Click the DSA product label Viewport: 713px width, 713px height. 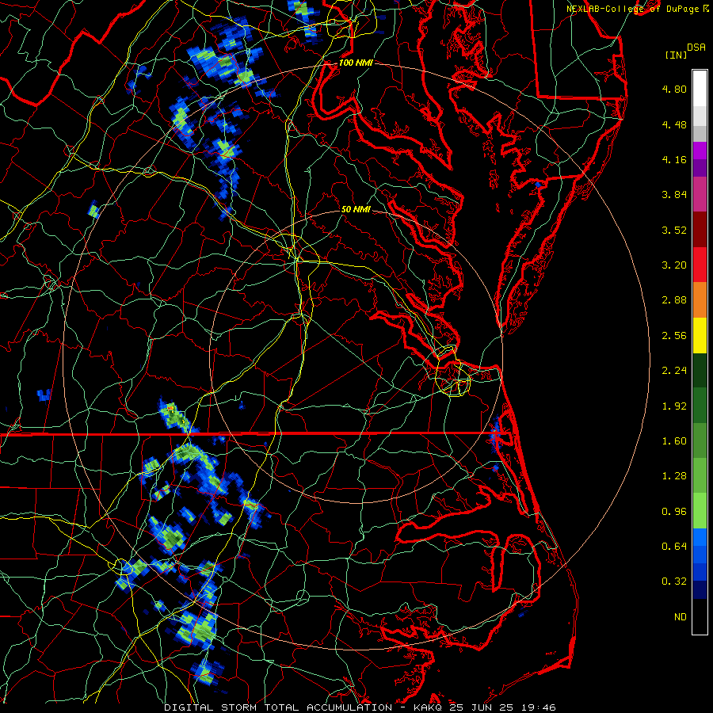[x=696, y=48]
